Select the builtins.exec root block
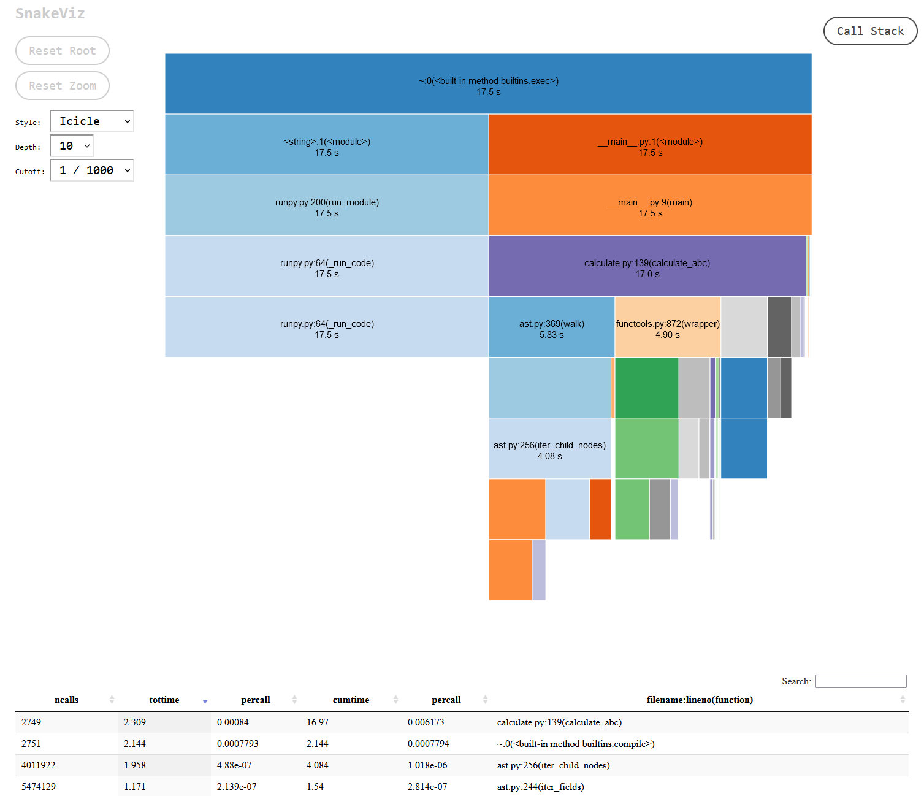 (488, 84)
